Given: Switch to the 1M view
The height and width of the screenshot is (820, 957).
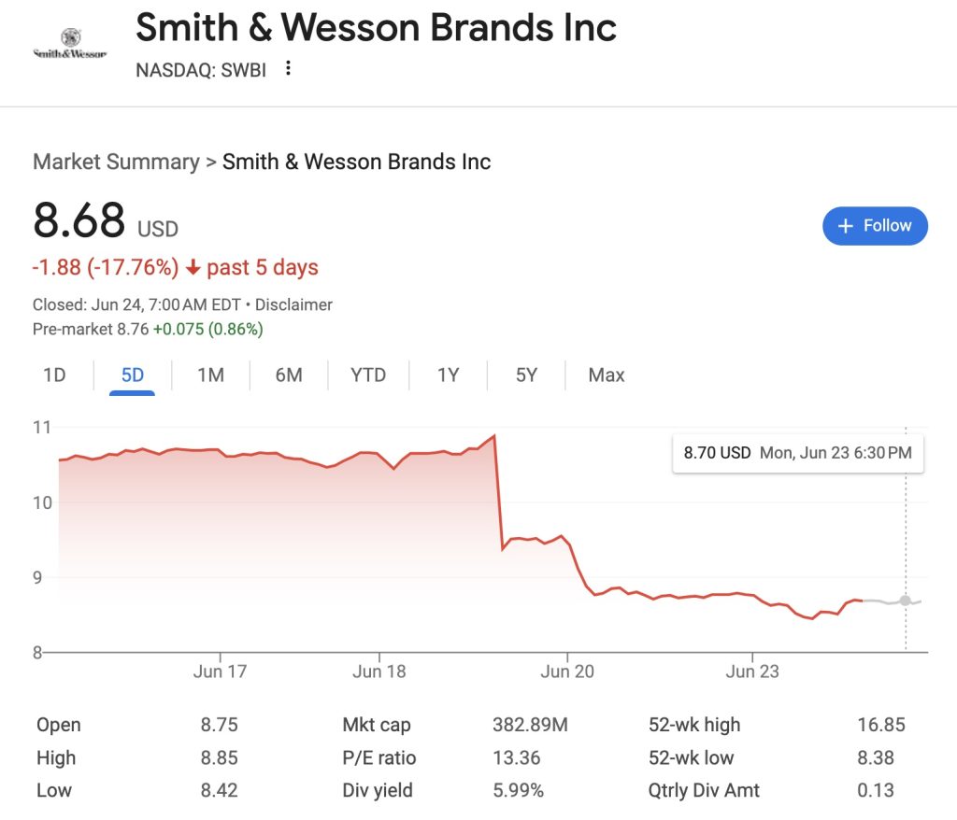Looking at the screenshot, I should tap(211, 375).
